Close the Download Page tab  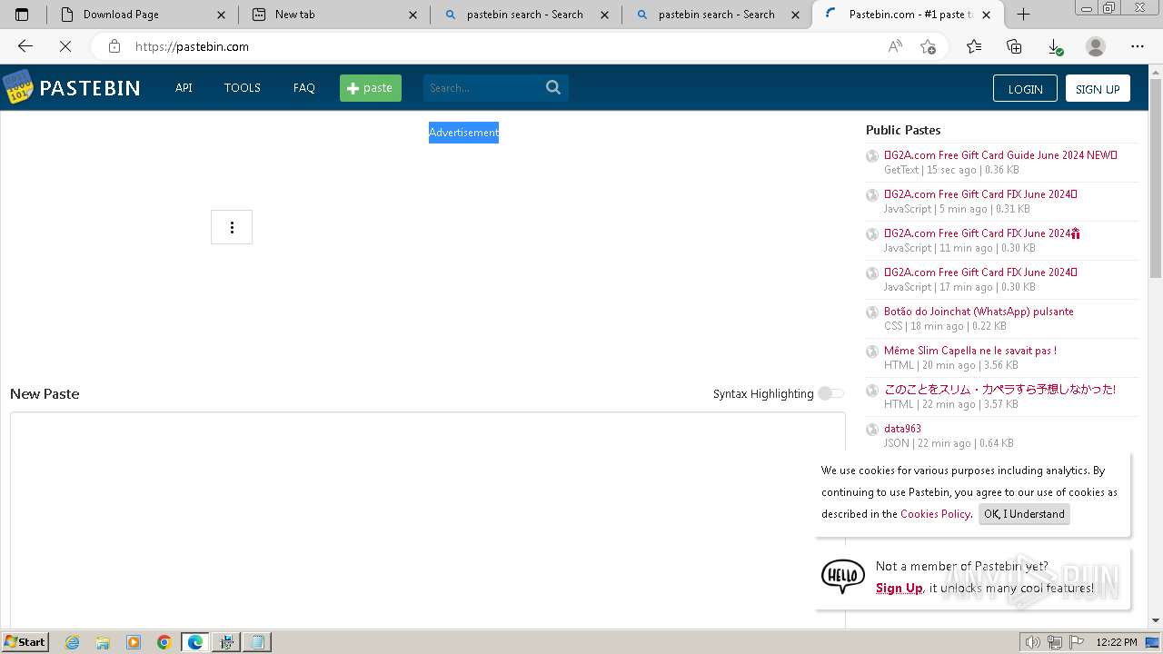pyautogui.click(x=222, y=15)
